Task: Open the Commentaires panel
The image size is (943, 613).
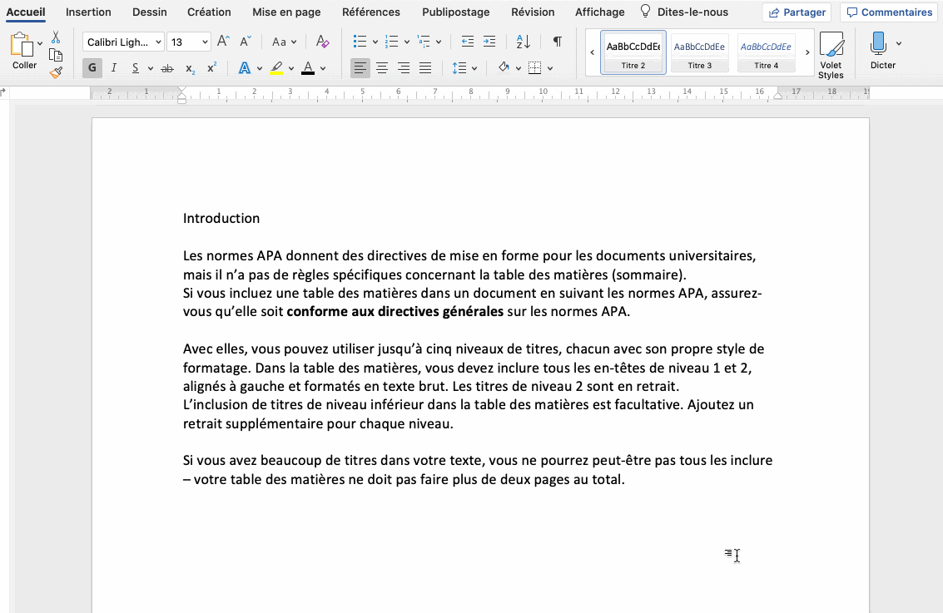Action: click(889, 12)
